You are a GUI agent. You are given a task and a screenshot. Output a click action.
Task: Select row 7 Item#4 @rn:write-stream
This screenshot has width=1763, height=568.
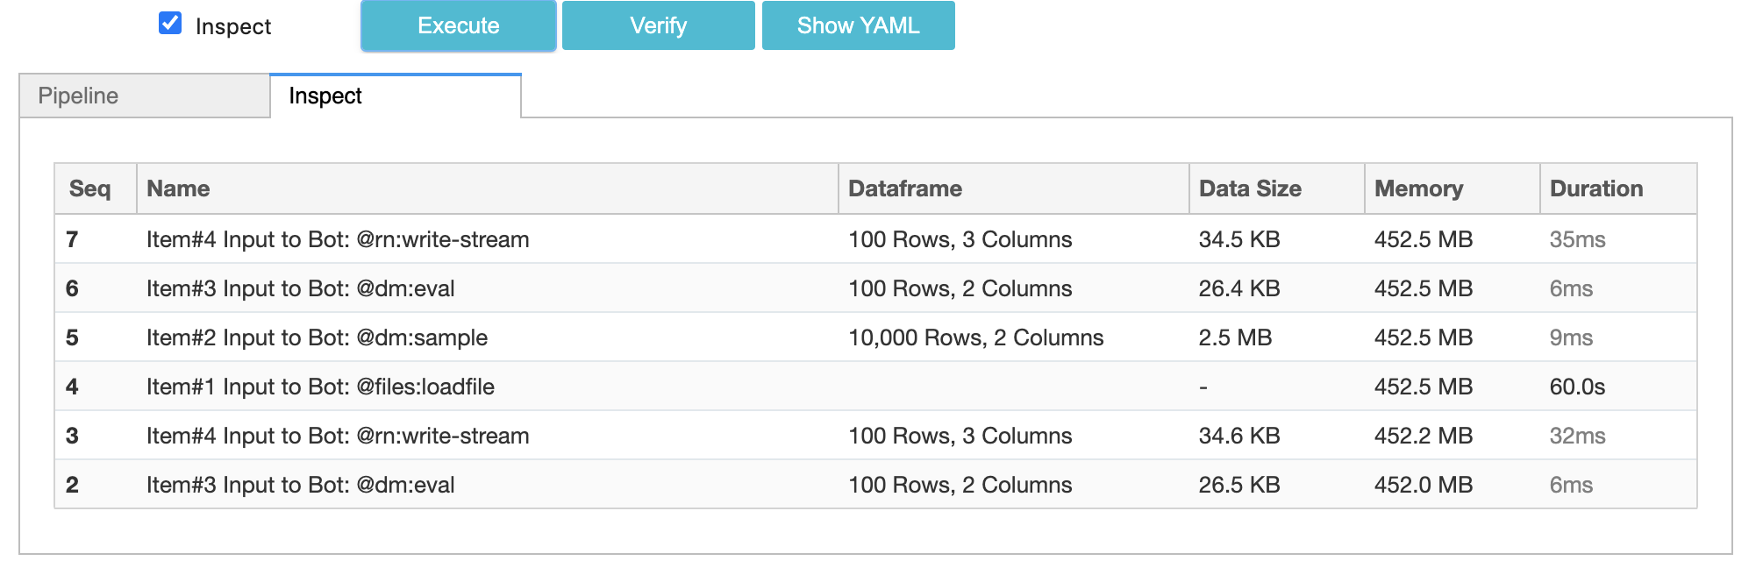(x=338, y=239)
